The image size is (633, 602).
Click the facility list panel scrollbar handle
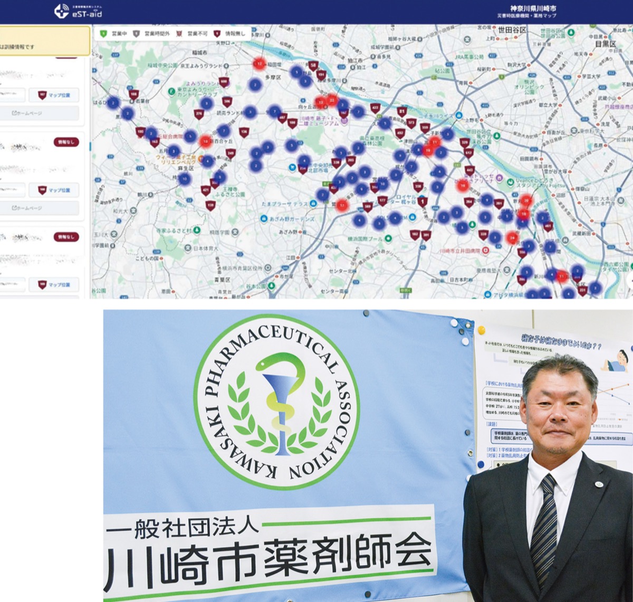(90, 148)
